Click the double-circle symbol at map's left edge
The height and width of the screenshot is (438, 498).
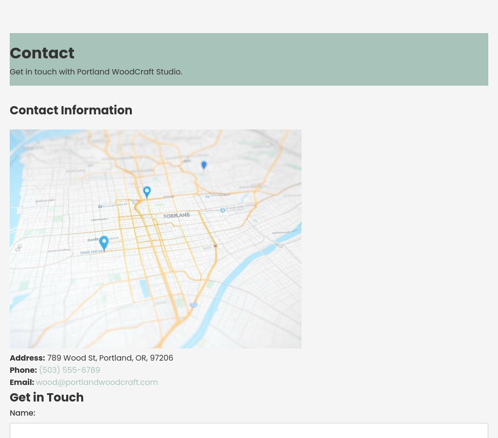coord(18,248)
